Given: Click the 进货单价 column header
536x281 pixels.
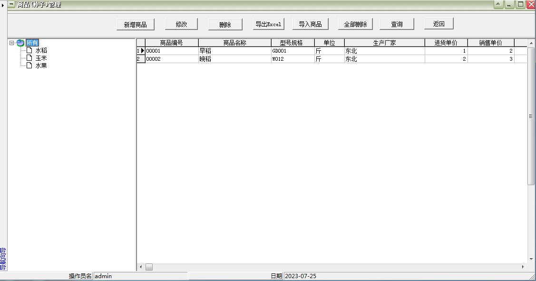Looking at the screenshot, I should pyautogui.click(x=446, y=43).
